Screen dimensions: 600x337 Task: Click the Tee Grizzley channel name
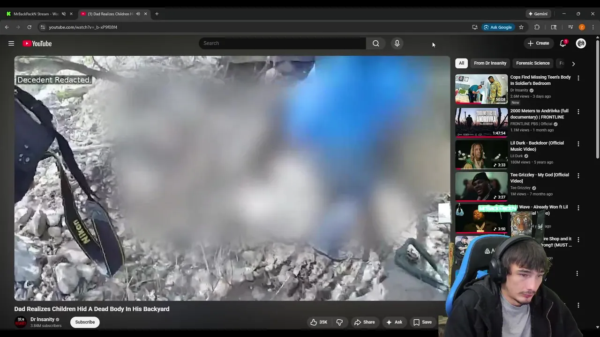click(520, 188)
